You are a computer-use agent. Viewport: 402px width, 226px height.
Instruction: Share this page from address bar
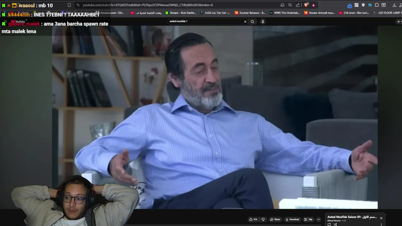298,5
